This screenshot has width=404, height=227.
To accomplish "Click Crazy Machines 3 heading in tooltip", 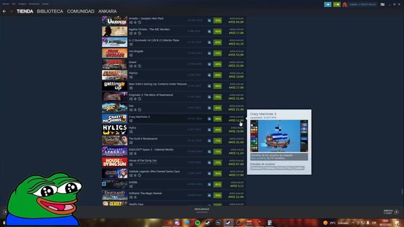I will pos(263,113).
